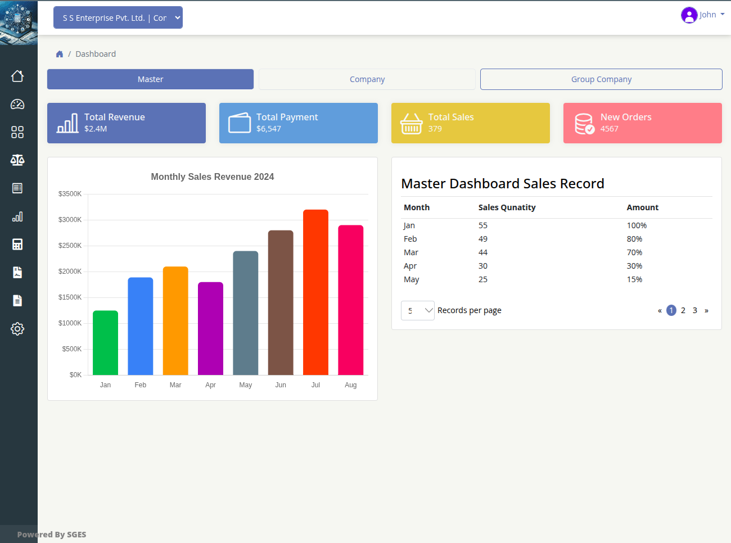
Task: Click the four-squares grid sidebar icon
Action: tap(17, 132)
